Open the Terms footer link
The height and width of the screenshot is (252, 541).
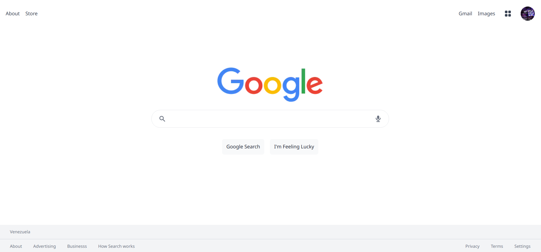(497, 246)
